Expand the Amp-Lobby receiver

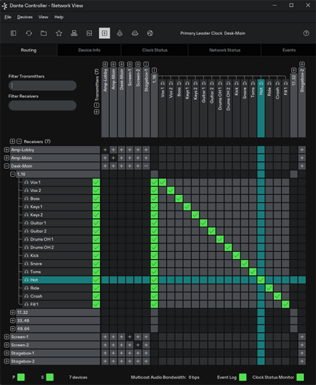(7, 150)
